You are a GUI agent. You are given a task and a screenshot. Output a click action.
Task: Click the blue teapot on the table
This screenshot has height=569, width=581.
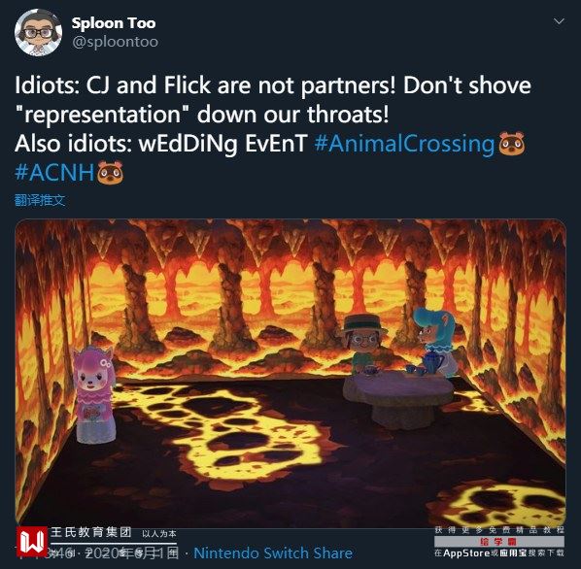coord(433,361)
